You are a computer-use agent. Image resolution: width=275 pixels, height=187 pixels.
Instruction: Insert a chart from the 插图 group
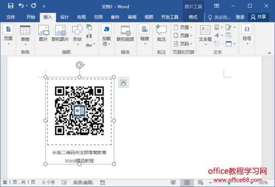(x=89, y=36)
